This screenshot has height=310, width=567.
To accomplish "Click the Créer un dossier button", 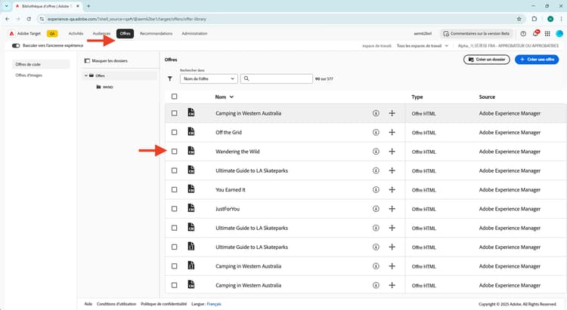I will pos(485,60).
